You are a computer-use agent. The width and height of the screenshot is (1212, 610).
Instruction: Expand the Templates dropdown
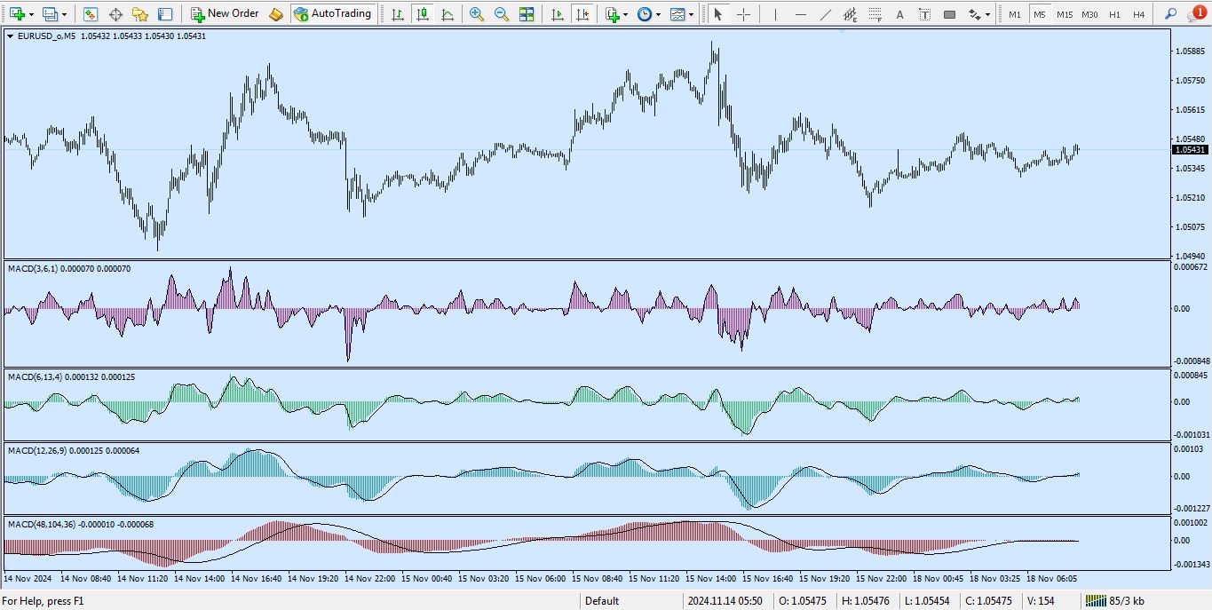[x=691, y=14]
